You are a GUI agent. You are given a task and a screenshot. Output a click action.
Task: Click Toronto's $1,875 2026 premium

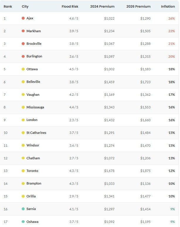point(145,171)
